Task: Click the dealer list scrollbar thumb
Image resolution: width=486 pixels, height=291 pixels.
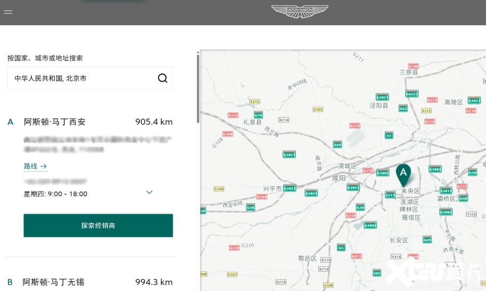Action: 198,89
